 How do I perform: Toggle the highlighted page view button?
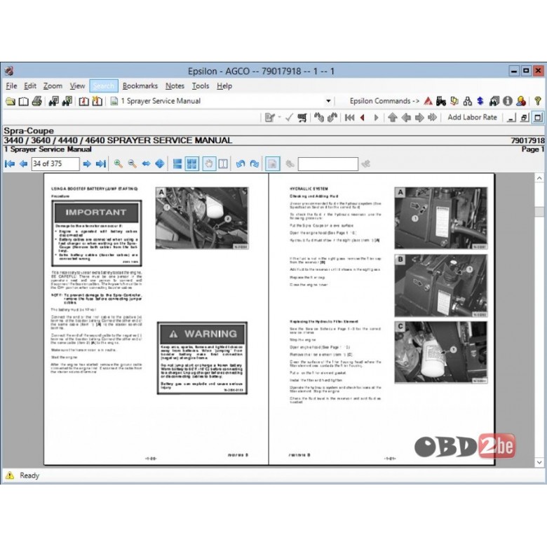(272, 163)
